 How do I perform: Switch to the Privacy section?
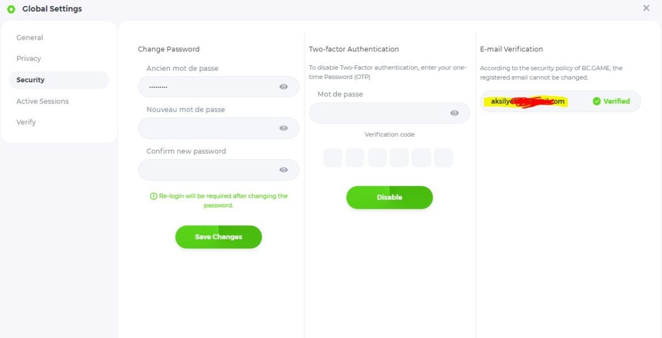tap(29, 59)
